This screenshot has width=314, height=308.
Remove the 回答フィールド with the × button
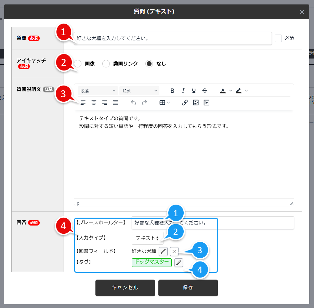click(174, 252)
